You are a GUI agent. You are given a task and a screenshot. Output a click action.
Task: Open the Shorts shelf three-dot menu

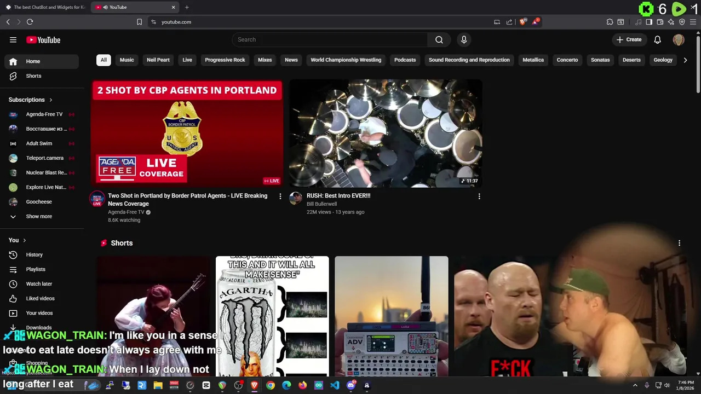(x=679, y=243)
